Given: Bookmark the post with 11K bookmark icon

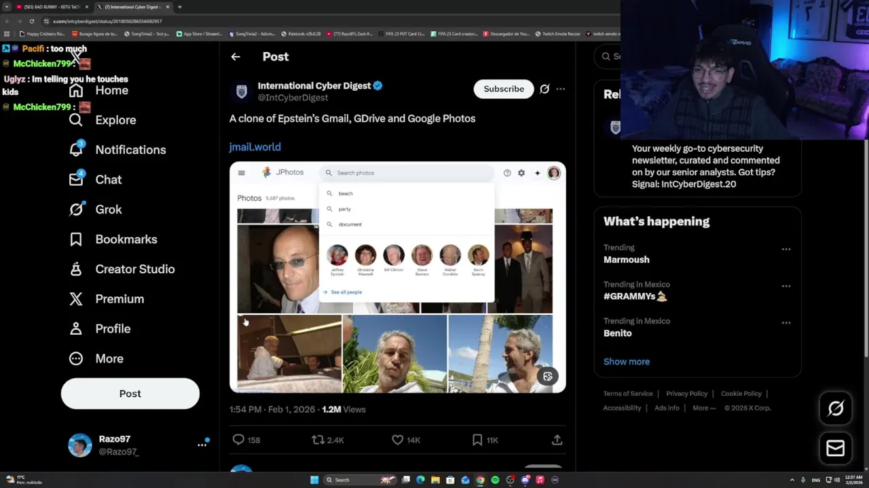Looking at the screenshot, I should click(x=477, y=440).
